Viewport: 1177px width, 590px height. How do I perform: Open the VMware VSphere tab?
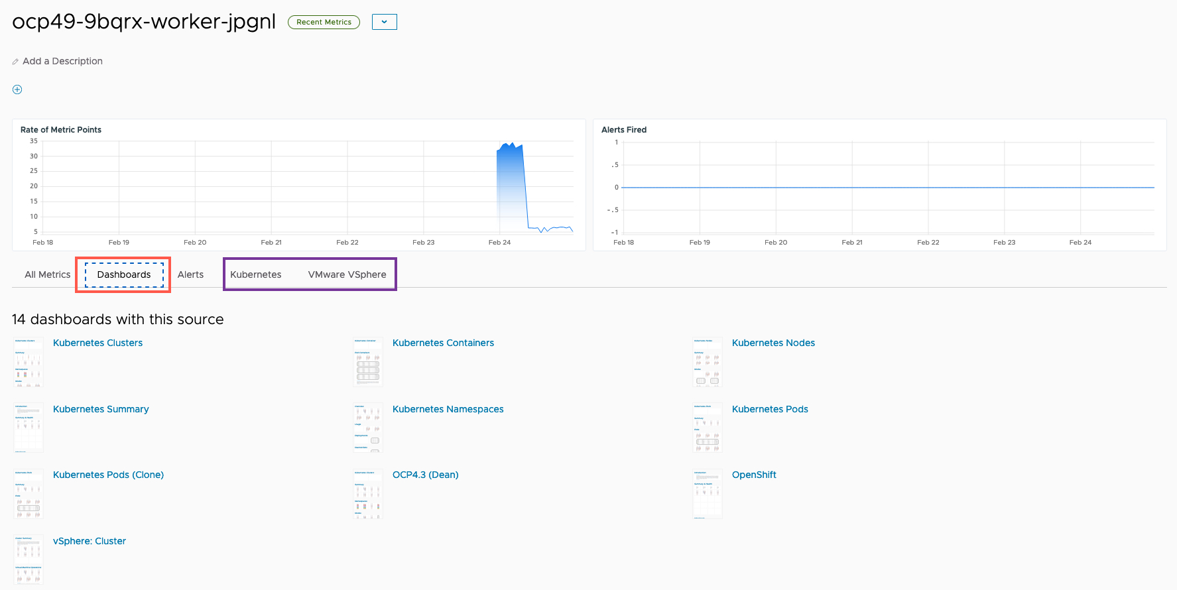(x=347, y=274)
